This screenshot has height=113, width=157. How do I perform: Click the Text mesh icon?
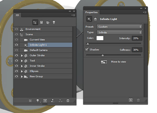pos(26,61)
